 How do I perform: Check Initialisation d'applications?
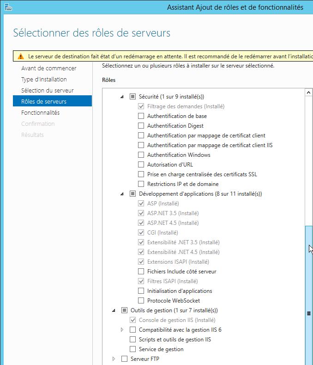(x=141, y=291)
